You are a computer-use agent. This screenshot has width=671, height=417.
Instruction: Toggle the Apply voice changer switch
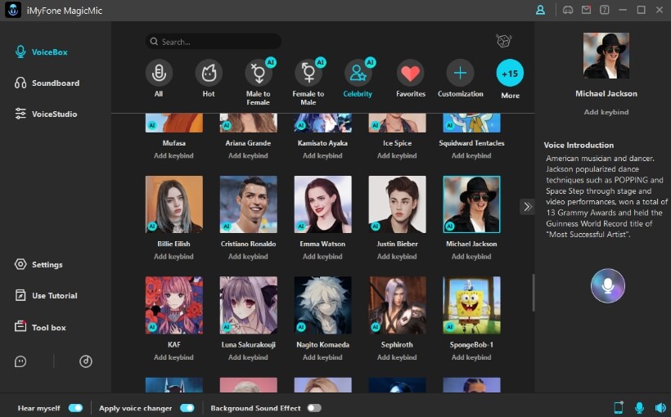click(187, 408)
